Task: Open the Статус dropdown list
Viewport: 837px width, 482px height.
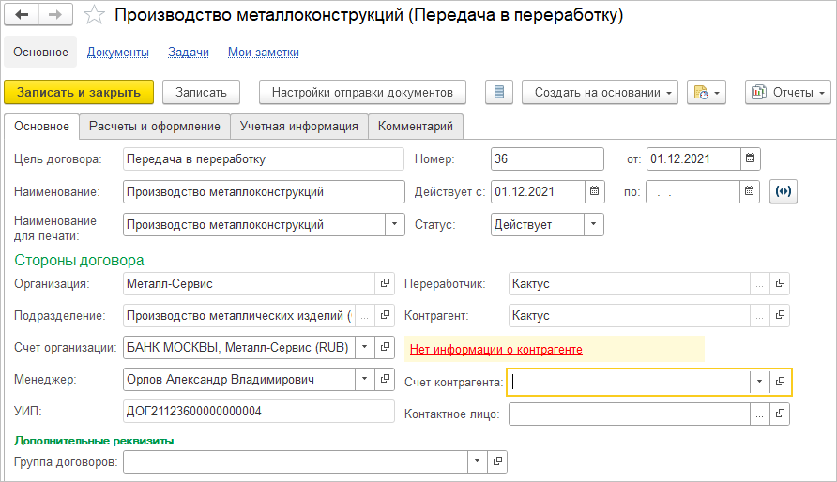Action: pos(594,225)
